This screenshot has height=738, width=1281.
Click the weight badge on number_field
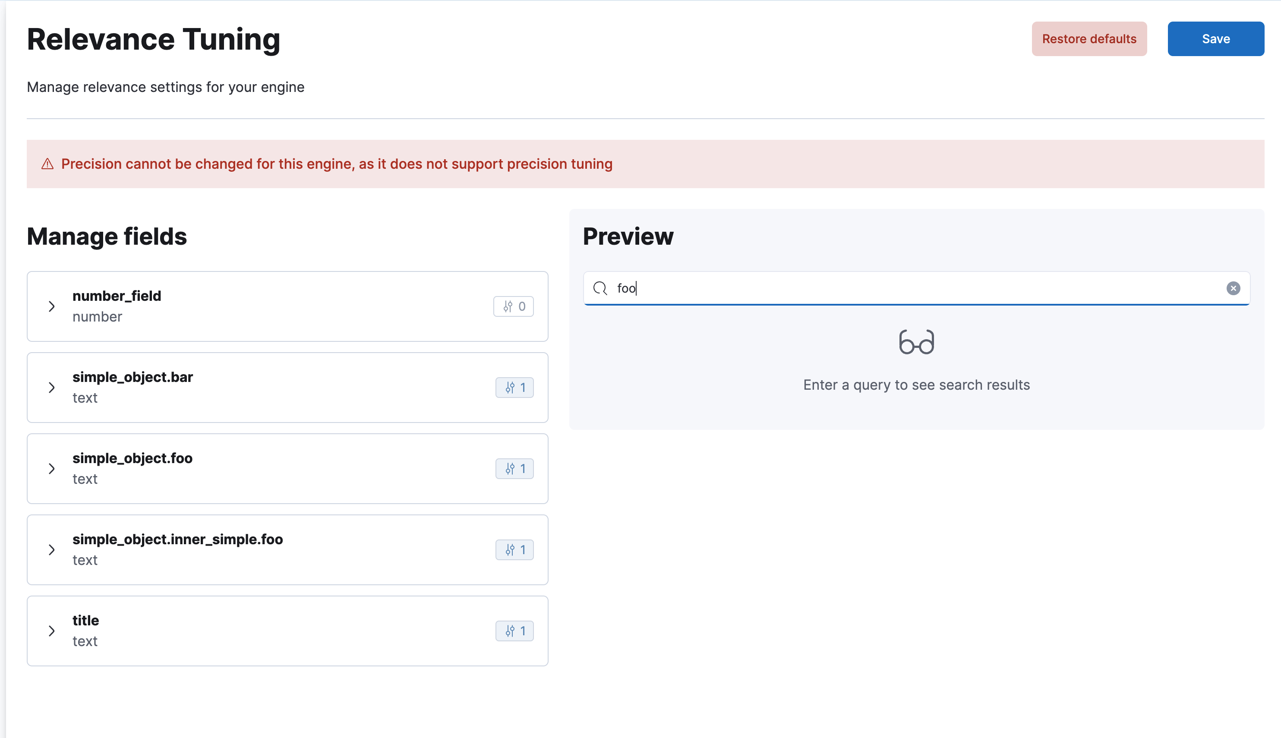513,306
